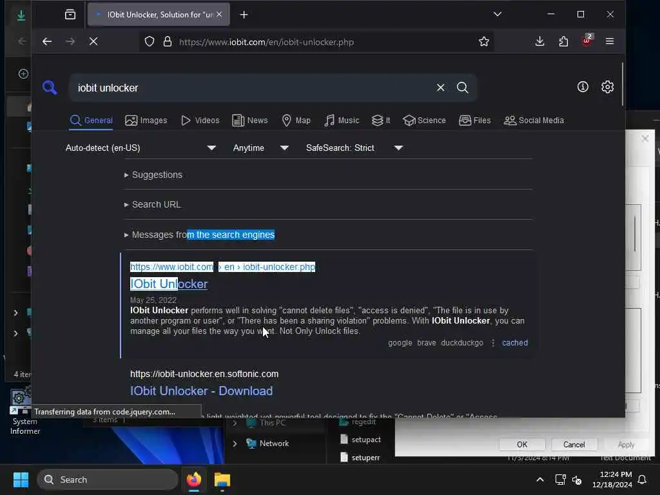The height and width of the screenshot is (495, 660).
Task: Open the Firefox hamburger application menu
Action: coord(610,41)
